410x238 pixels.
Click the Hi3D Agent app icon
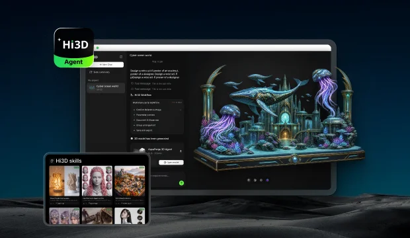(74, 48)
